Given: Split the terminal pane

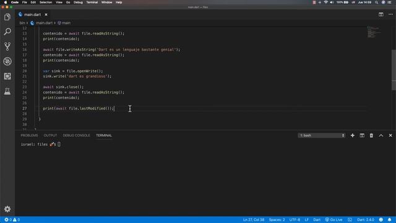Looking at the screenshot, I should pos(362,136).
